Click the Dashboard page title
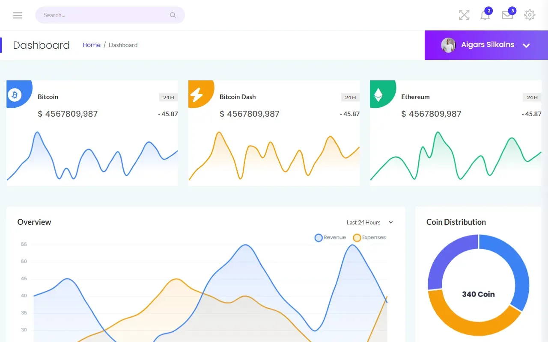 coord(41,45)
